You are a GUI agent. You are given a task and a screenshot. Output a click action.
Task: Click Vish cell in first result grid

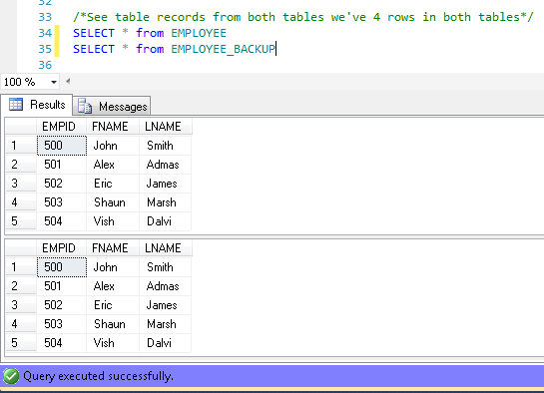tap(113, 221)
